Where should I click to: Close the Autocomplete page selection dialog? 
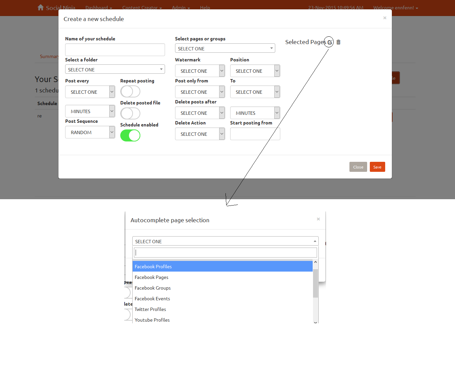[x=318, y=219]
